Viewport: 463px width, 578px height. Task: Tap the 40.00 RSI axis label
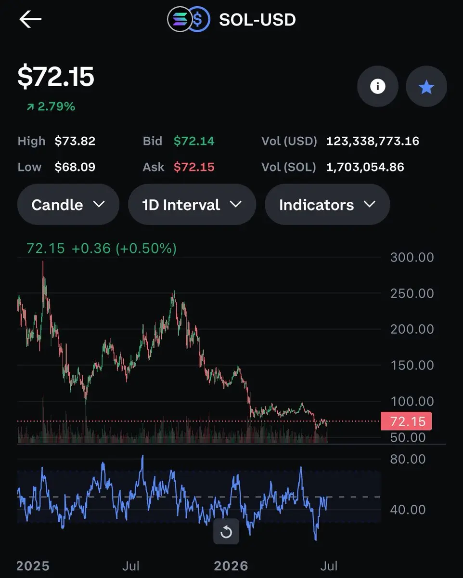(x=408, y=510)
